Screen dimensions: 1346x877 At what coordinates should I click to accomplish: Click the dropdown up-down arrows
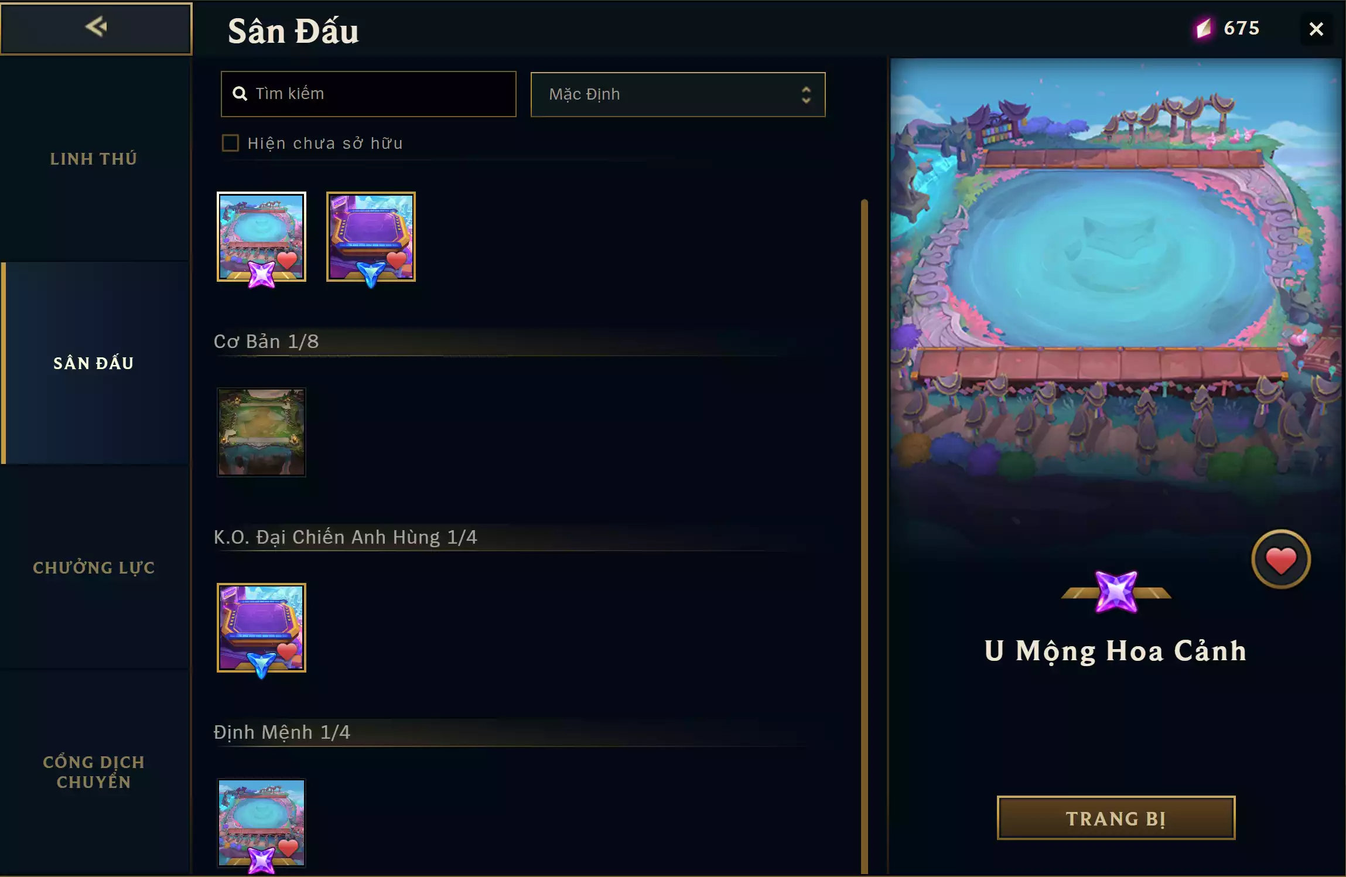(806, 95)
